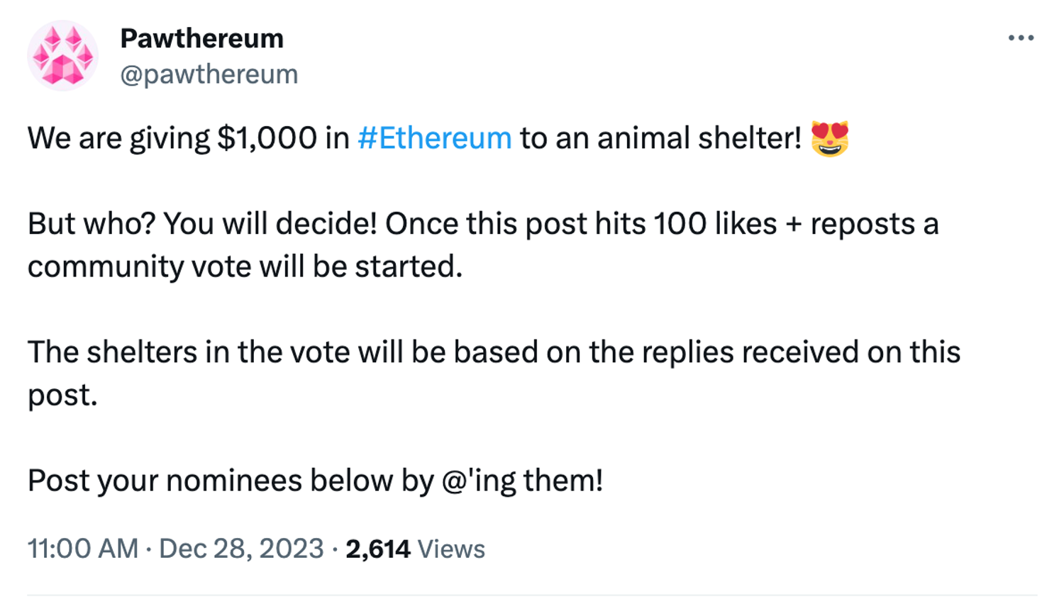Viewport: 1064px width, 601px height.
Task: Visit the @pawthereum handle link
Action: [209, 74]
